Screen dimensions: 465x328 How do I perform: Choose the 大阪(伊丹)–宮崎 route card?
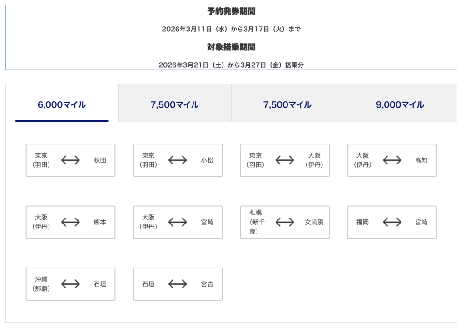(x=178, y=222)
